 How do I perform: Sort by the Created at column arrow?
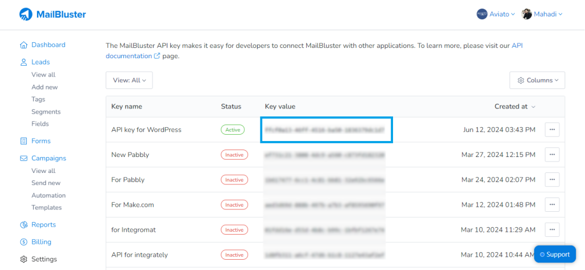point(533,107)
